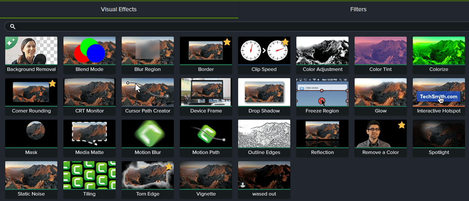
Task: Select the Reflection effect thumbnail
Action: click(x=322, y=134)
